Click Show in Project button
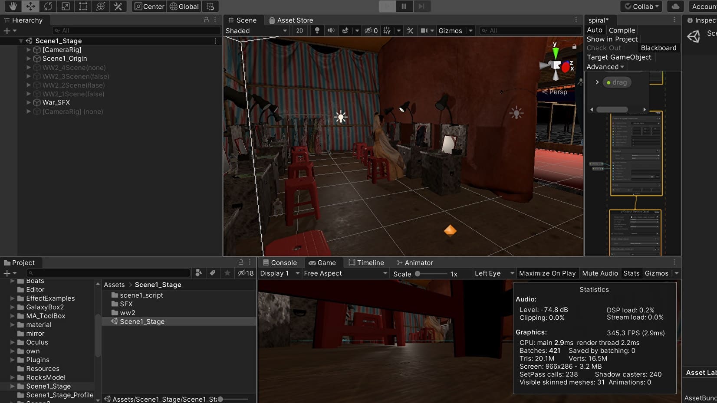717x403 pixels. pos(612,39)
